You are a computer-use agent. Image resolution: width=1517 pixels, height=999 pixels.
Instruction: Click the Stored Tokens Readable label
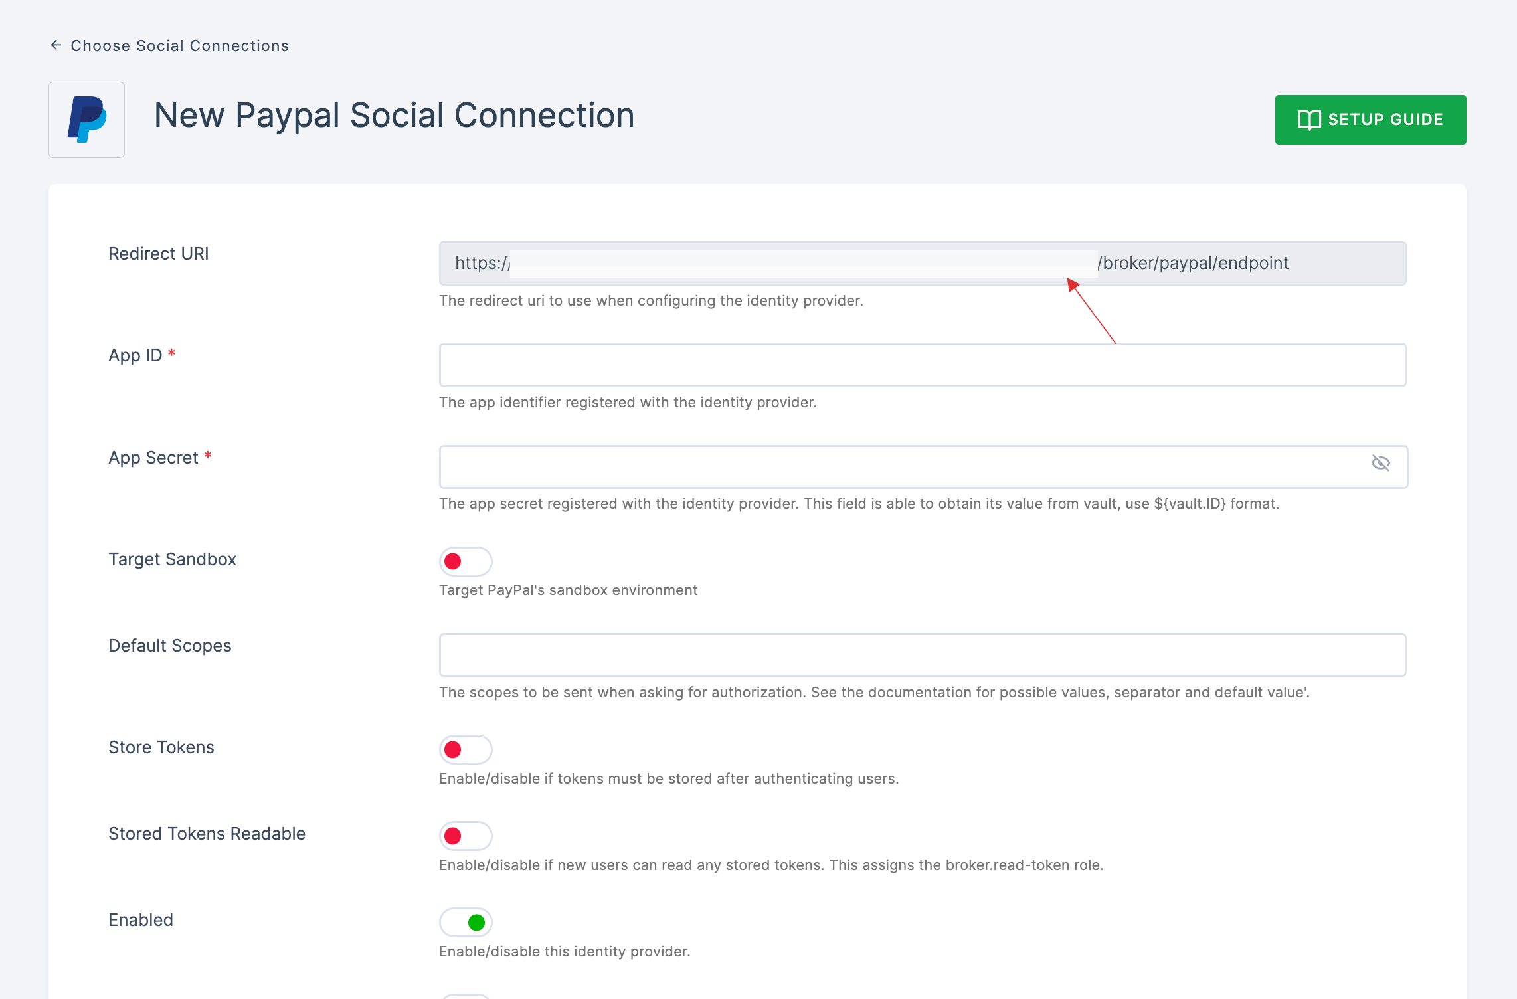[207, 834]
